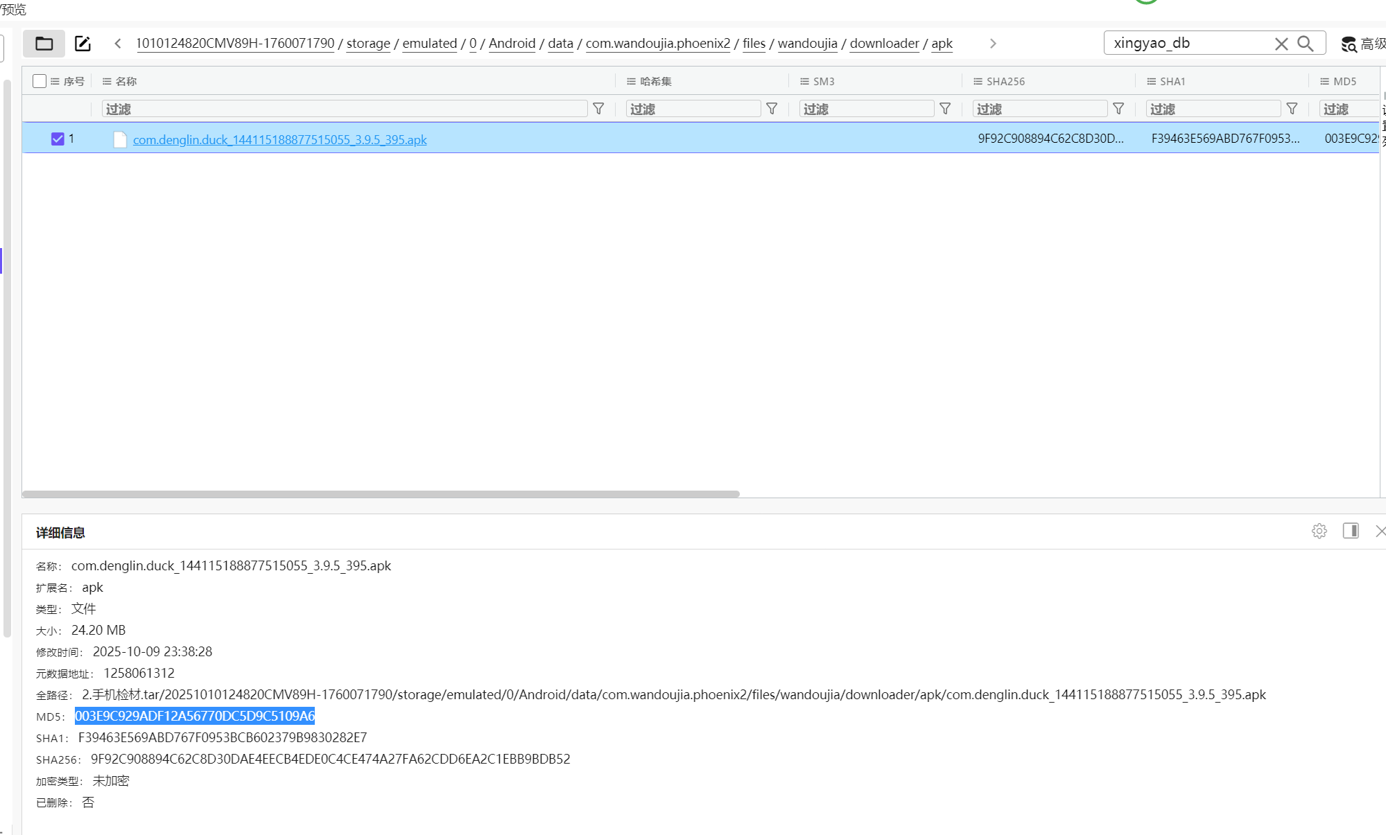Clear the xingyao_db search text
Viewport: 1386px width, 835px height.
tap(1281, 44)
